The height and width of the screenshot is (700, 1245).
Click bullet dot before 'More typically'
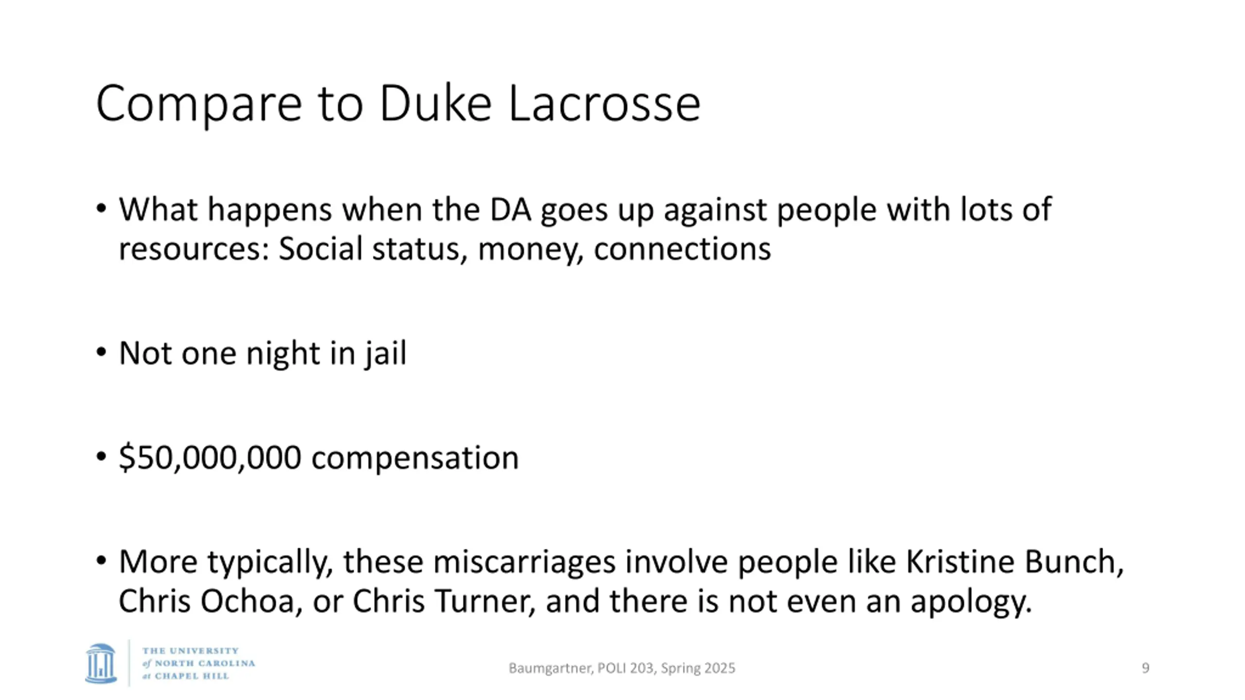(x=101, y=561)
